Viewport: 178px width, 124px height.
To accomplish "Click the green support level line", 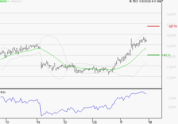I will pos(153,55).
